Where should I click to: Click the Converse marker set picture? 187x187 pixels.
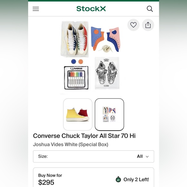point(76,78)
